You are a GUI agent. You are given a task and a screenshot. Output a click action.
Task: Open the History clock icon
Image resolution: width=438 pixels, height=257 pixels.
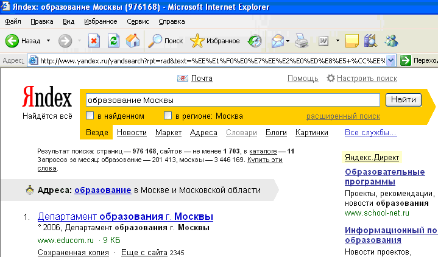[255, 41]
